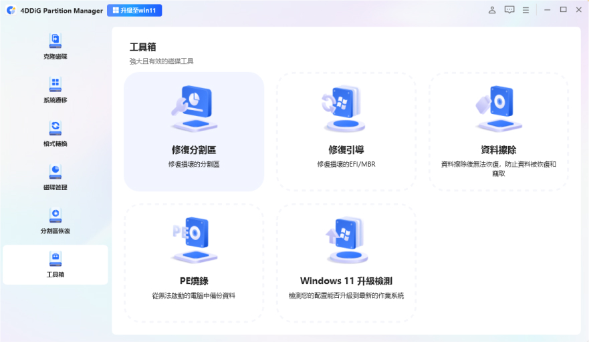Click the 修復損壞的EFI/MBR description text
The width and height of the screenshot is (589, 342).
(346, 164)
